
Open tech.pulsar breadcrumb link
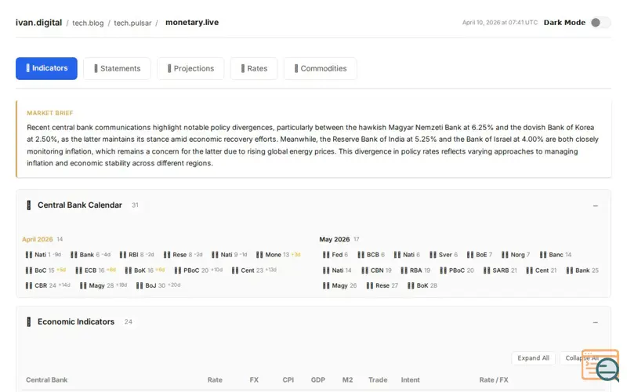[x=132, y=23]
